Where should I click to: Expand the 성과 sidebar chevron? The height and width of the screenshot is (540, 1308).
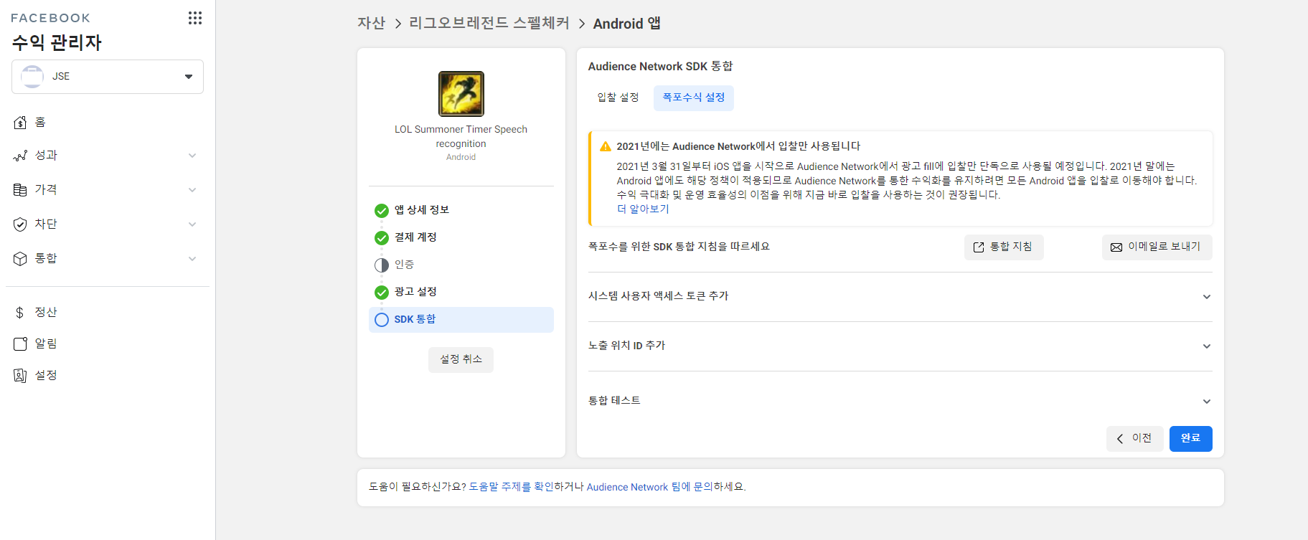click(192, 156)
